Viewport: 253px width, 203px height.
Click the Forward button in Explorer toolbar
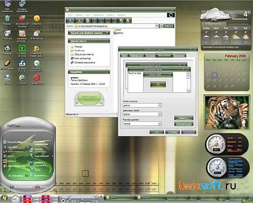click(79, 20)
